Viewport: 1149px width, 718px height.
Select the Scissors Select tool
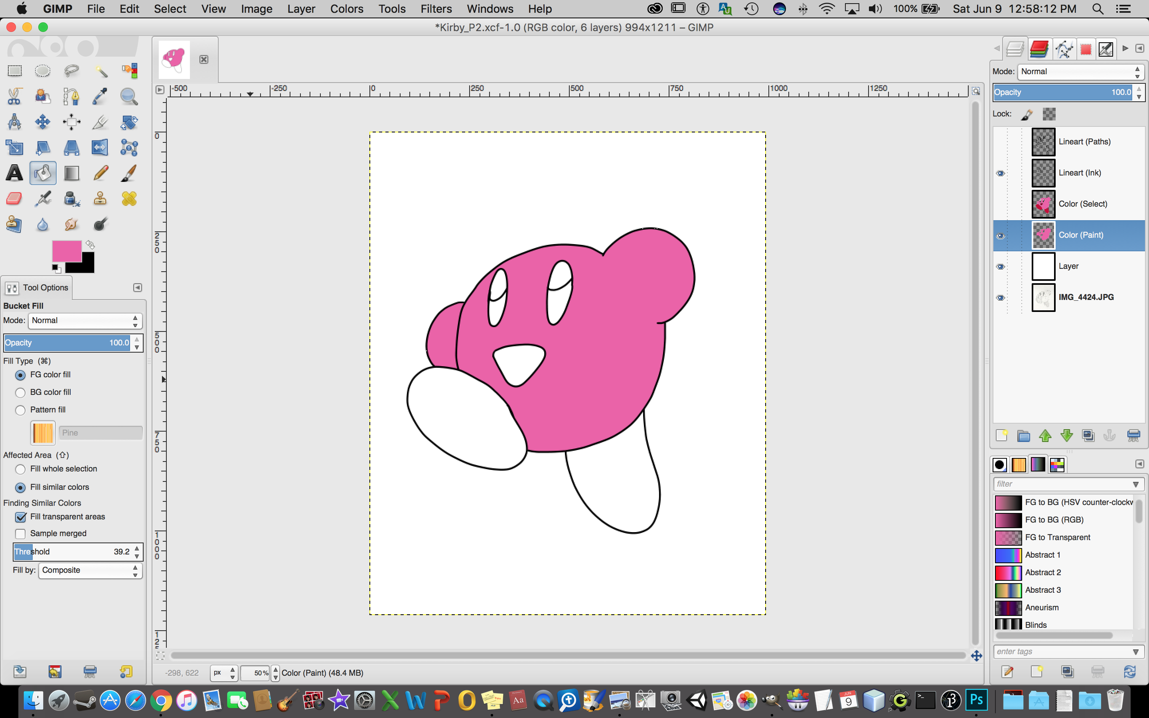point(14,97)
